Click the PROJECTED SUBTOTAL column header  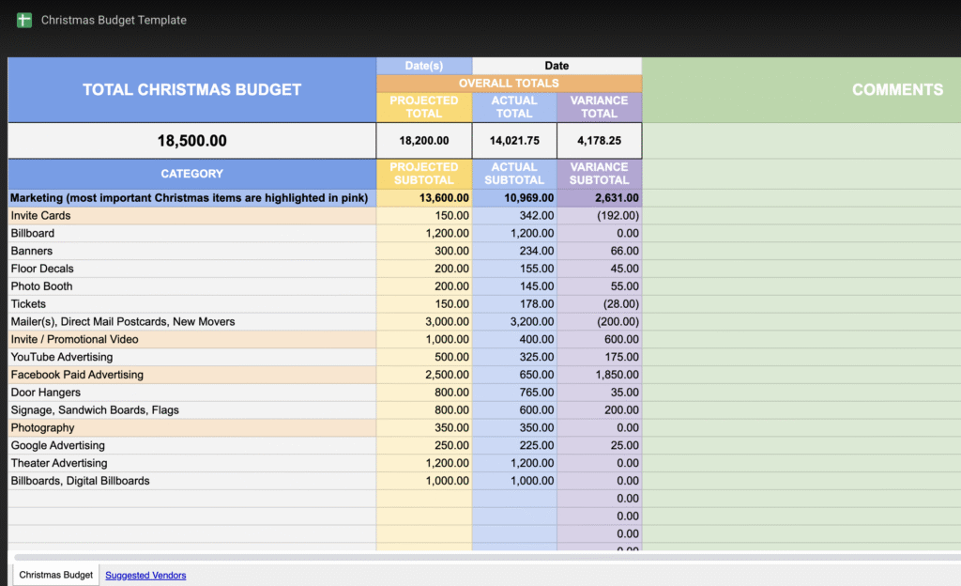tap(424, 174)
